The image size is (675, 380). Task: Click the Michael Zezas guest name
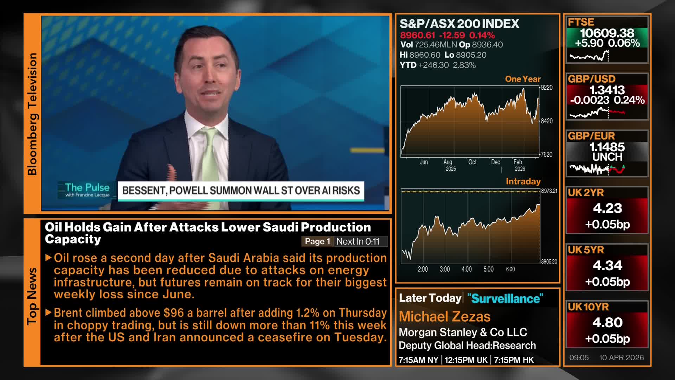point(444,316)
